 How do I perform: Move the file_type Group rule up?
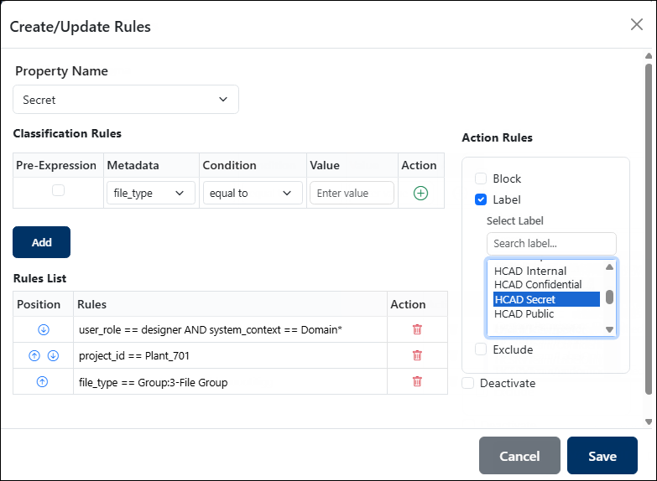coord(42,382)
